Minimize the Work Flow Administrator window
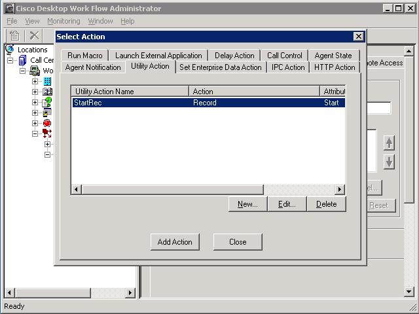The image size is (419, 314). click(x=388, y=9)
